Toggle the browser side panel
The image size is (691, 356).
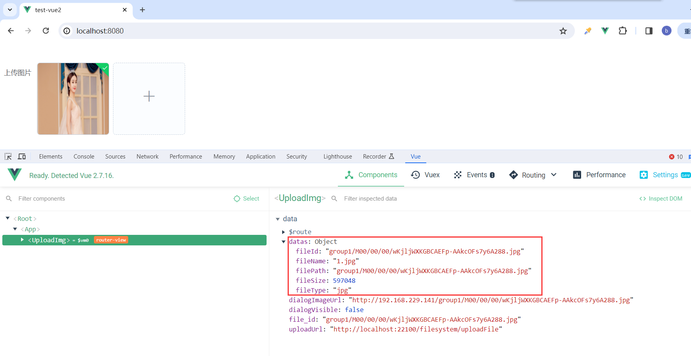coord(649,31)
